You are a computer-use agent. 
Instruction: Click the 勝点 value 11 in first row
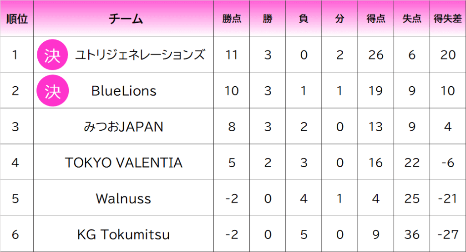pyautogui.click(x=232, y=55)
